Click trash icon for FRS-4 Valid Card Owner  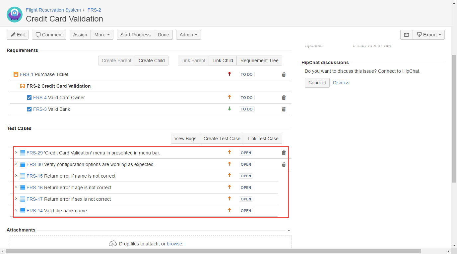[284, 98]
